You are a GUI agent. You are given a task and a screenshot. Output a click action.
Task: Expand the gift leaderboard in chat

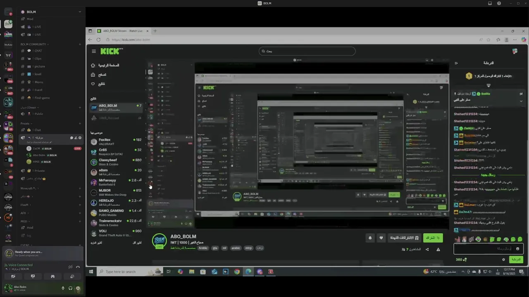click(488, 85)
